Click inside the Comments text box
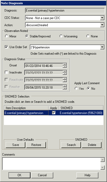Image resolution: width=107 pixels, height=182 pixels. [51, 163]
